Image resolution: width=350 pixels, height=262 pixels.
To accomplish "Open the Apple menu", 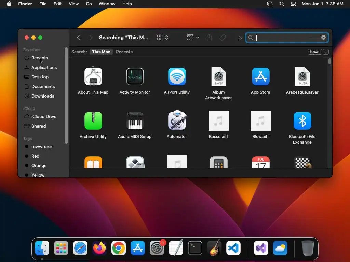I will [x=9, y=4].
